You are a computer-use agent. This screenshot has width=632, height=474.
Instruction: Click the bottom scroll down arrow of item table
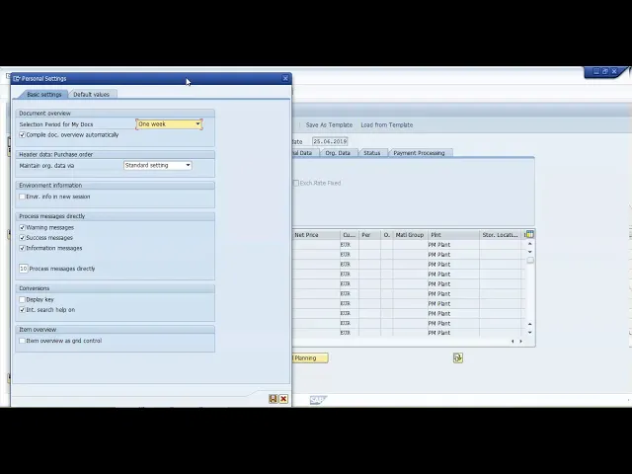pos(529,333)
